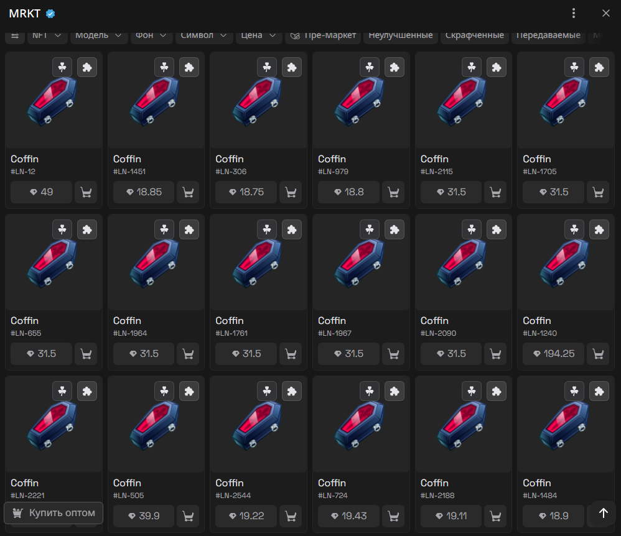Screen dimensions: 621x536
Task: Close the MRKT mini app window
Action: tap(605, 14)
